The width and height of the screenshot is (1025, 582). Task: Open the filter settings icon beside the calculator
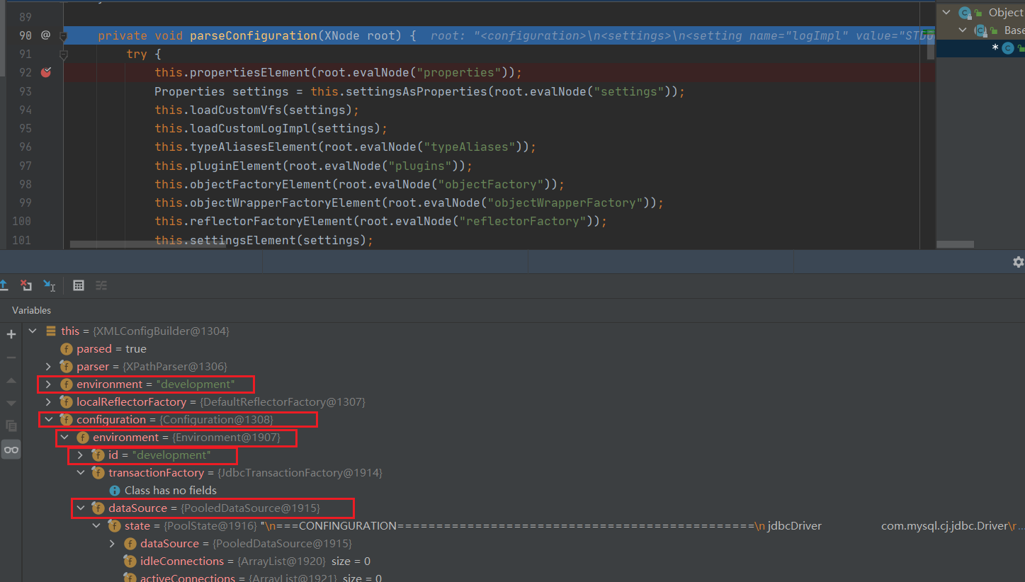point(101,285)
